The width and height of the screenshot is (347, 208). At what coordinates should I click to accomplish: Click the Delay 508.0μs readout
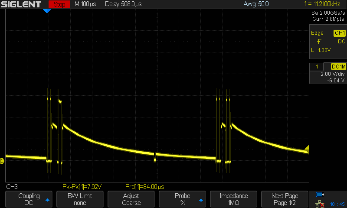123,4
